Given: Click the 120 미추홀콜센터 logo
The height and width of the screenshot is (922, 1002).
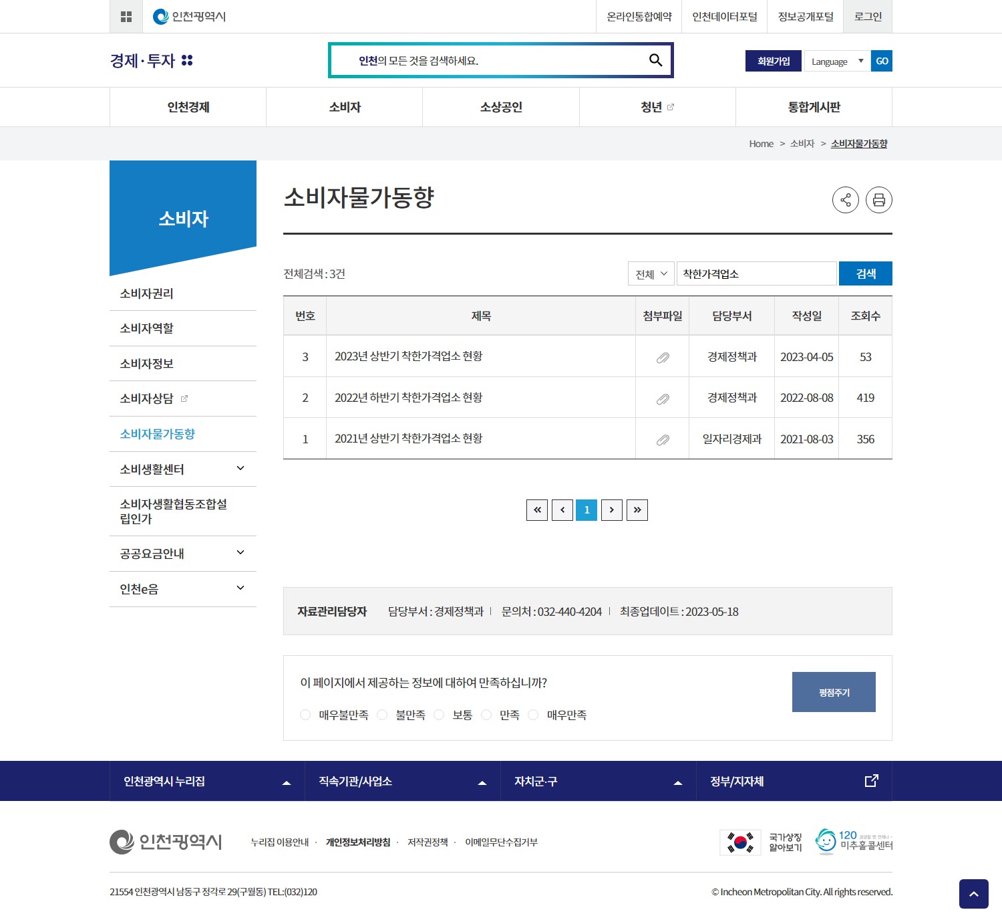Looking at the screenshot, I should point(854,841).
